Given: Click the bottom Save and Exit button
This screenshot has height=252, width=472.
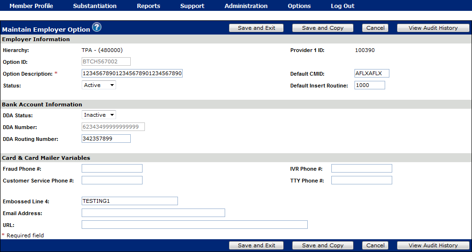Looking at the screenshot, I should tap(256, 245).
